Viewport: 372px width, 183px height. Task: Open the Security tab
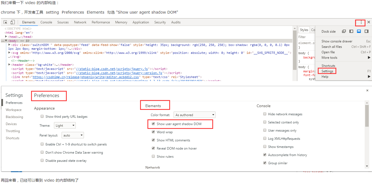(160, 22)
